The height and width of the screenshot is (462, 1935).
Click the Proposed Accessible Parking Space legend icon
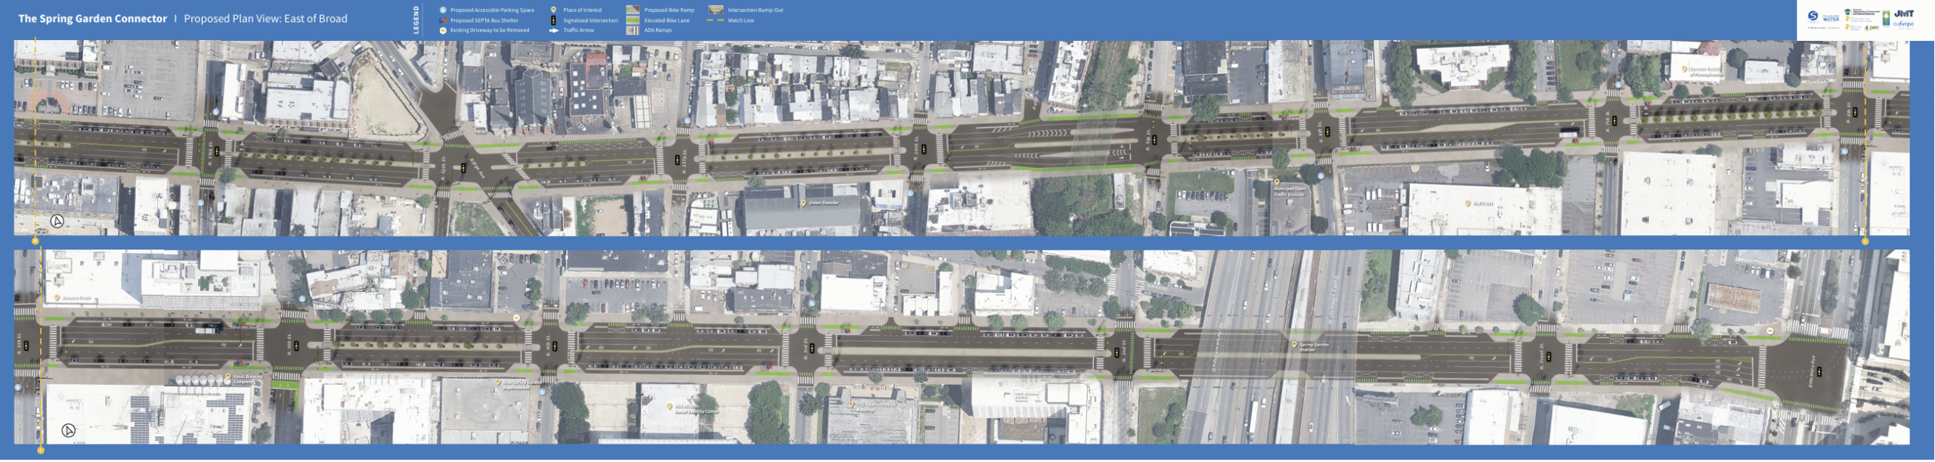click(443, 11)
